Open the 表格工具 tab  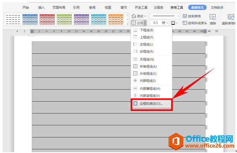176,8
